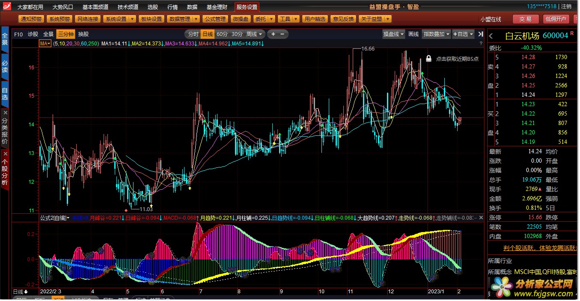Open the 选股 menu
The image size is (580, 301).
(x=153, y=7)
